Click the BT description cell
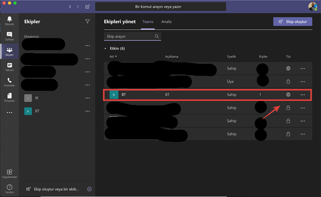 point(167,94)
